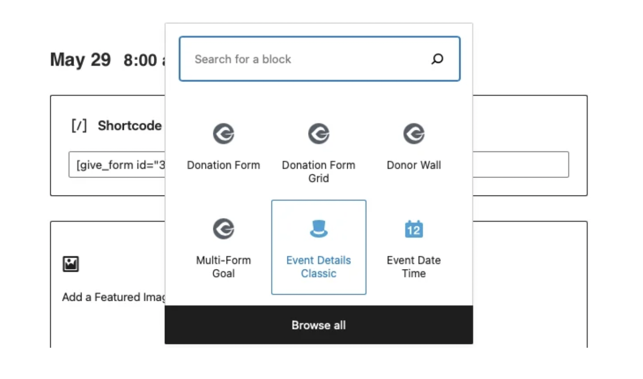Click the 'May 29' event date
This screenshot has height=379, width=643.
(80, 60)
